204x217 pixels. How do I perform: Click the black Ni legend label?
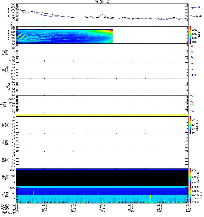[191, 69]
